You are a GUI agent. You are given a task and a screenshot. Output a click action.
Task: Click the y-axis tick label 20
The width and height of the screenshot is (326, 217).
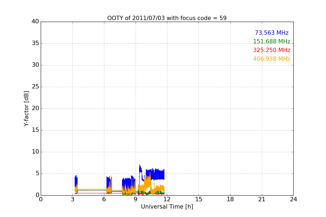tap(35, 108)
